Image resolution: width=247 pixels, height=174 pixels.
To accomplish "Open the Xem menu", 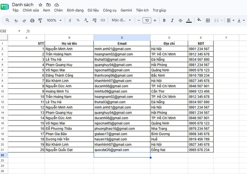I will pyautogui.click(x=47, y=10).
